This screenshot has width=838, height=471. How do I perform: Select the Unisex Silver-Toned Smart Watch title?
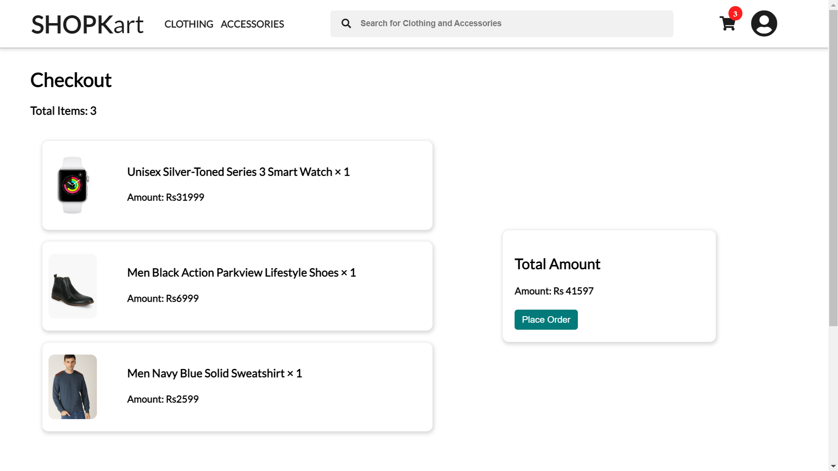click(x=238, y=172)
